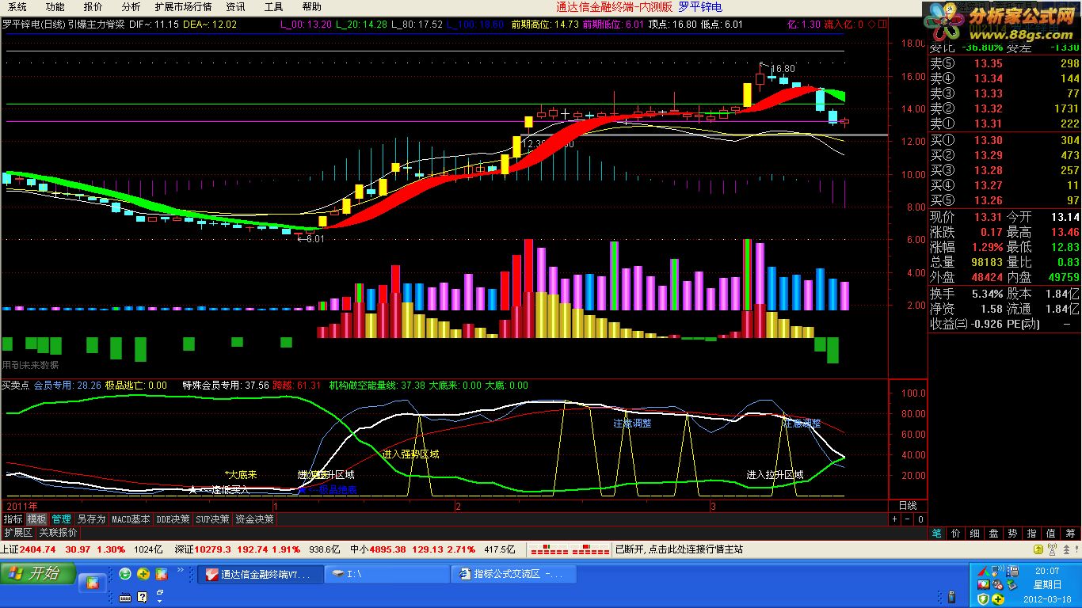Image resolution: width=1082 pixels, height=608 pixels.
Task: Open the 扩展市场行情 menu
Action: (183, 6)
